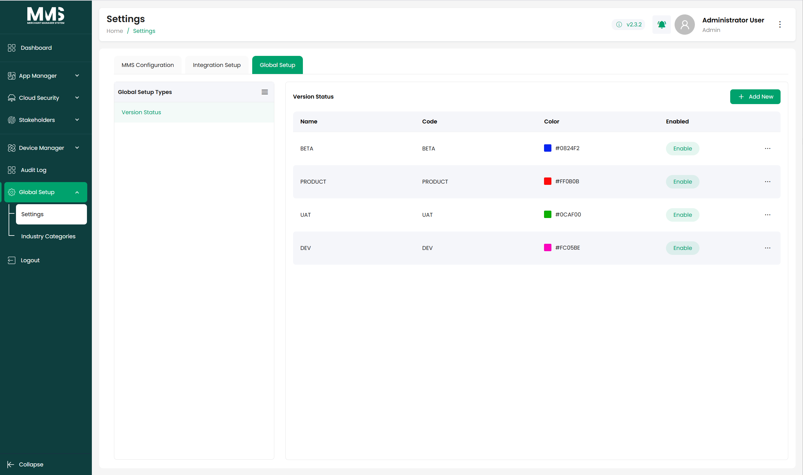This screenshot has width=803, height=475.
Task: Click the #FF0B0B hex code text
Action: pos(567,181)
